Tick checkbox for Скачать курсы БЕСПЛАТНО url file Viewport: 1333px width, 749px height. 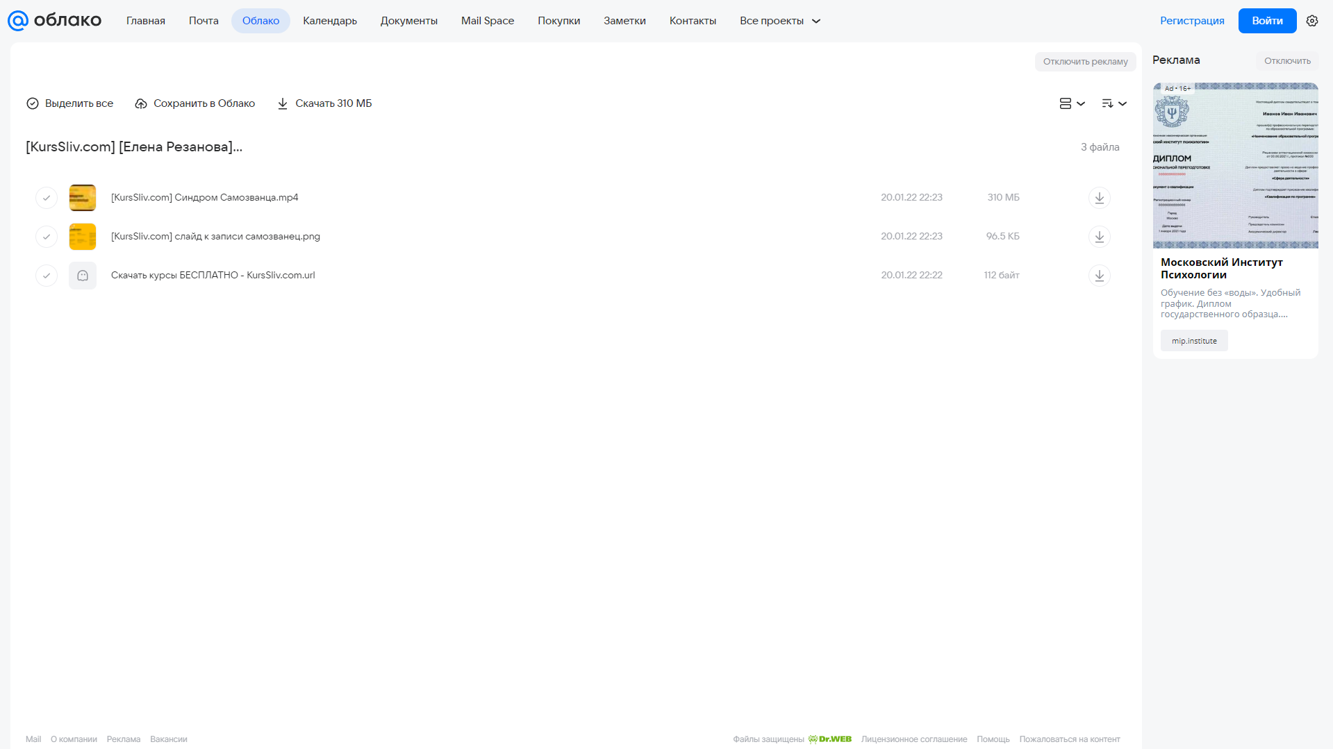(x=47, y=276)
